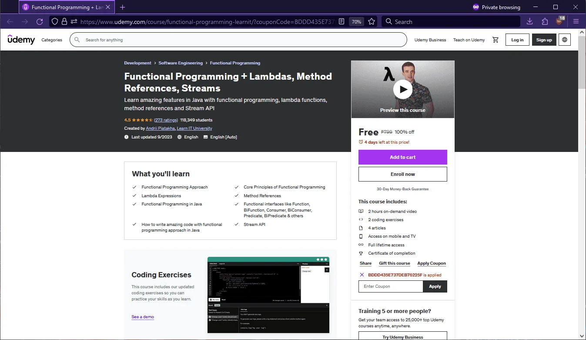Click the browser Search bar
Image resolution: width=586 pixels, height=340 pixels.
click(451, 21)
